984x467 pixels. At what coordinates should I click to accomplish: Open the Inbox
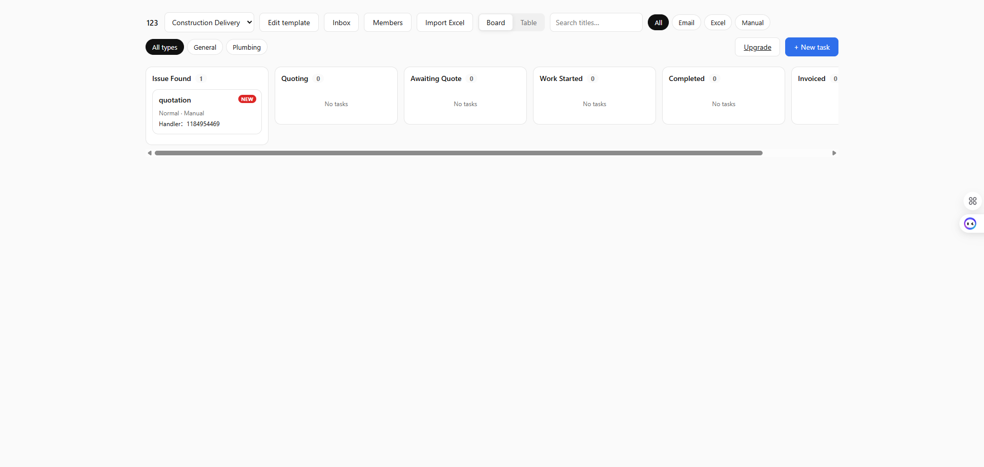point(341,23)
